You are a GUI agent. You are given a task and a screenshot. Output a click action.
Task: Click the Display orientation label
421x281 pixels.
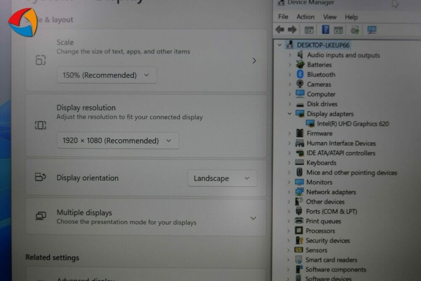pyautogui.click(x=87, y=178)
